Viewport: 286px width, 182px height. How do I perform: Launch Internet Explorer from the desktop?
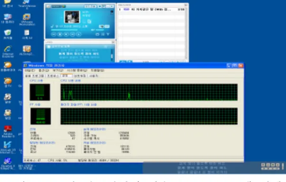[8, 52]
